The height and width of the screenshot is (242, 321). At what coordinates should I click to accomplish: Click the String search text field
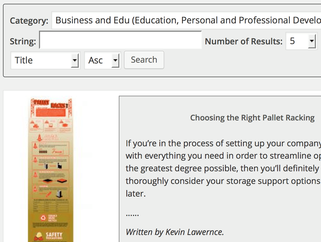coord(120,40)
